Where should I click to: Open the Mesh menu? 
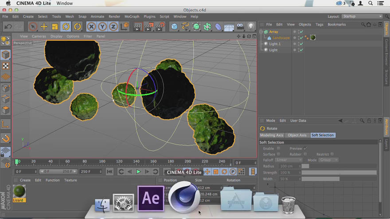click(70, 16)
